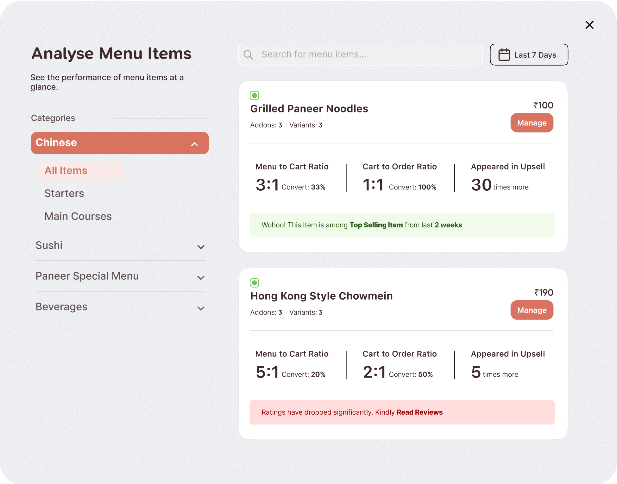Viewport: 617px width, 484px height.
Task: Focus the Search for menu items field
Action: (x=364, y=55)
